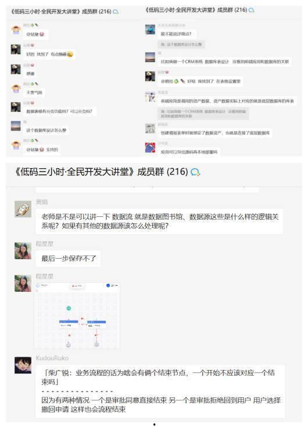Click the cartoon avatar beside '@咕猪 支持的'
308x428 pixels.
pos(16,144)
